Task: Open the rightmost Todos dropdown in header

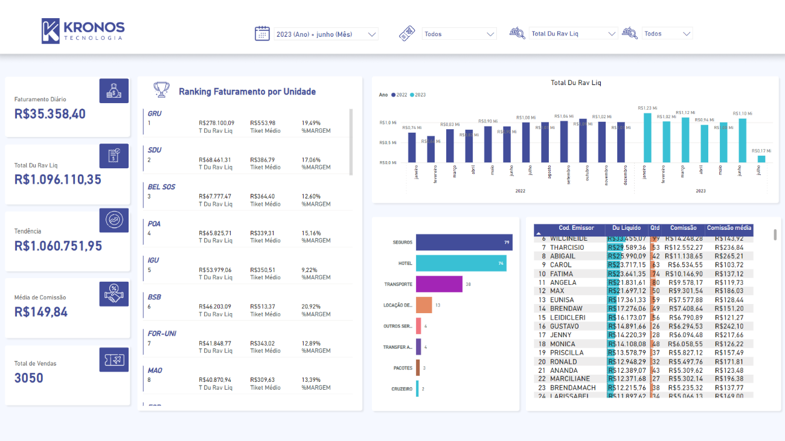Action: coord(667,34)
